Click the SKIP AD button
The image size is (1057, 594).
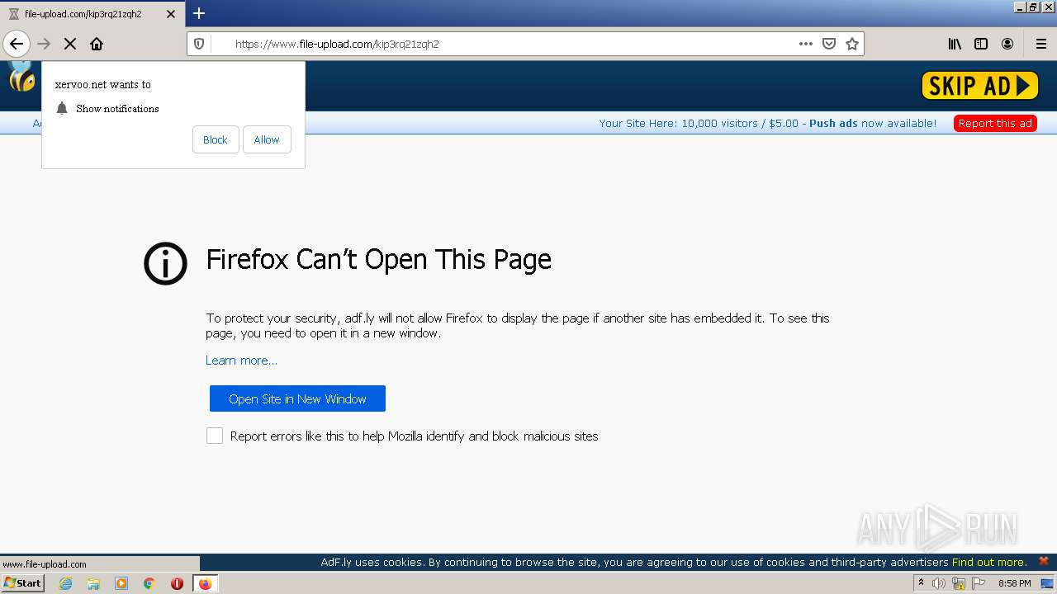pyautogui.click(x=980, y=85)
